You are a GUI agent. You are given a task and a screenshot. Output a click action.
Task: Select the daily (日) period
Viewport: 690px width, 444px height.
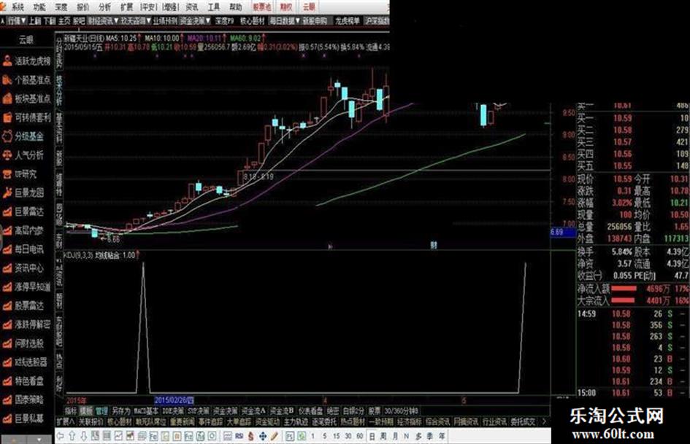pos(372,436)
